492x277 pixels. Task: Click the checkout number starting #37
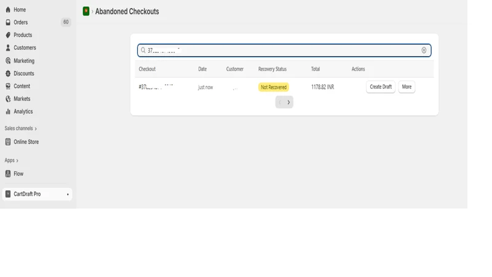(156, 87)
